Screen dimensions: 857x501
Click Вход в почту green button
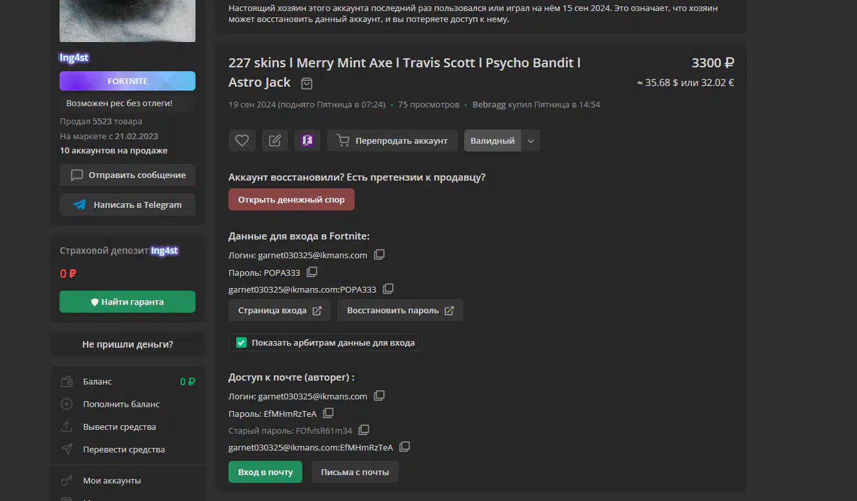click(x=265, y=472)
